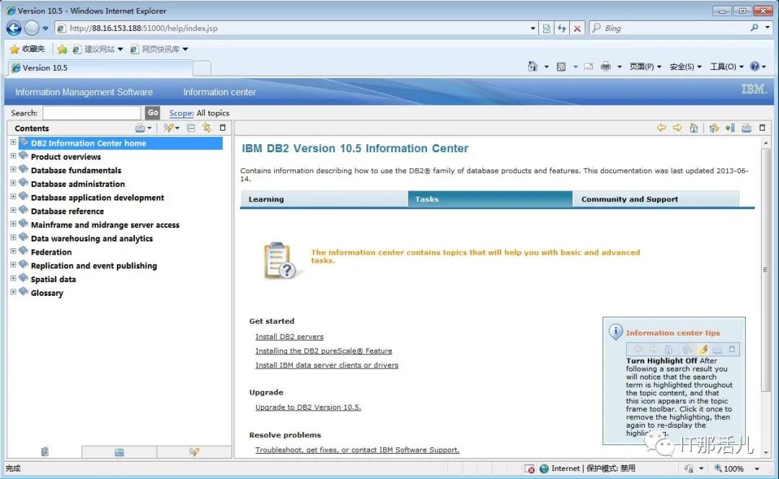Viewport: 779px width, 479px height.
Task: Click the search scope quick-search icon in Contents toolbar
Action: 169,128
